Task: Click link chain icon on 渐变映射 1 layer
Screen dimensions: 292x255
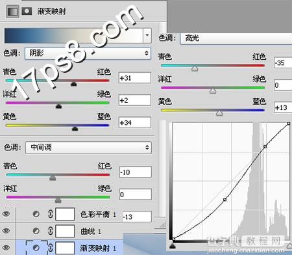Action: click(x=50, y=247)
